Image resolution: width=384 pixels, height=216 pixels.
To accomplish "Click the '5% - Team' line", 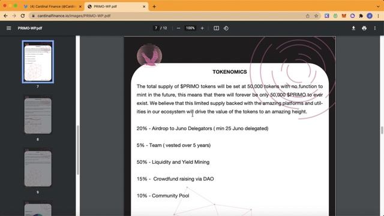I will [173, 145].
